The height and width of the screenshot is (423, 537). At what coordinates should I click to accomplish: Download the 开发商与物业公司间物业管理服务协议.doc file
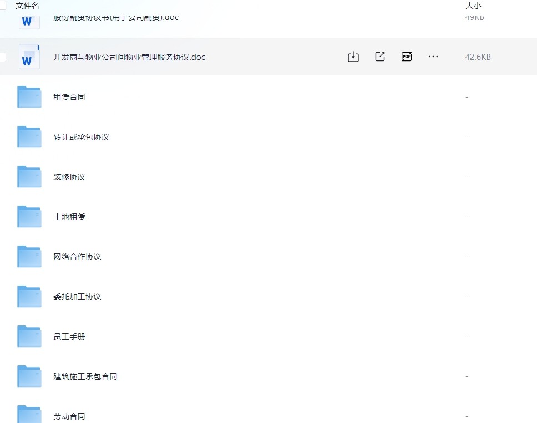click(x=353, y=57)
